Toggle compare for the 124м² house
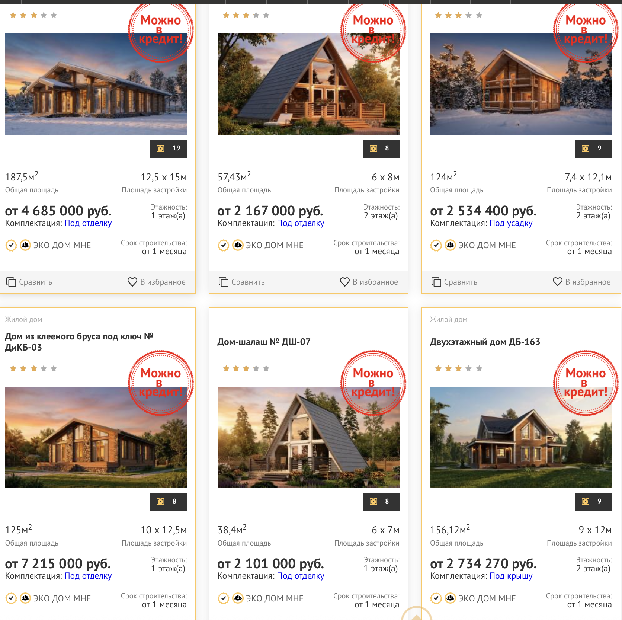 tap(454, 282)
